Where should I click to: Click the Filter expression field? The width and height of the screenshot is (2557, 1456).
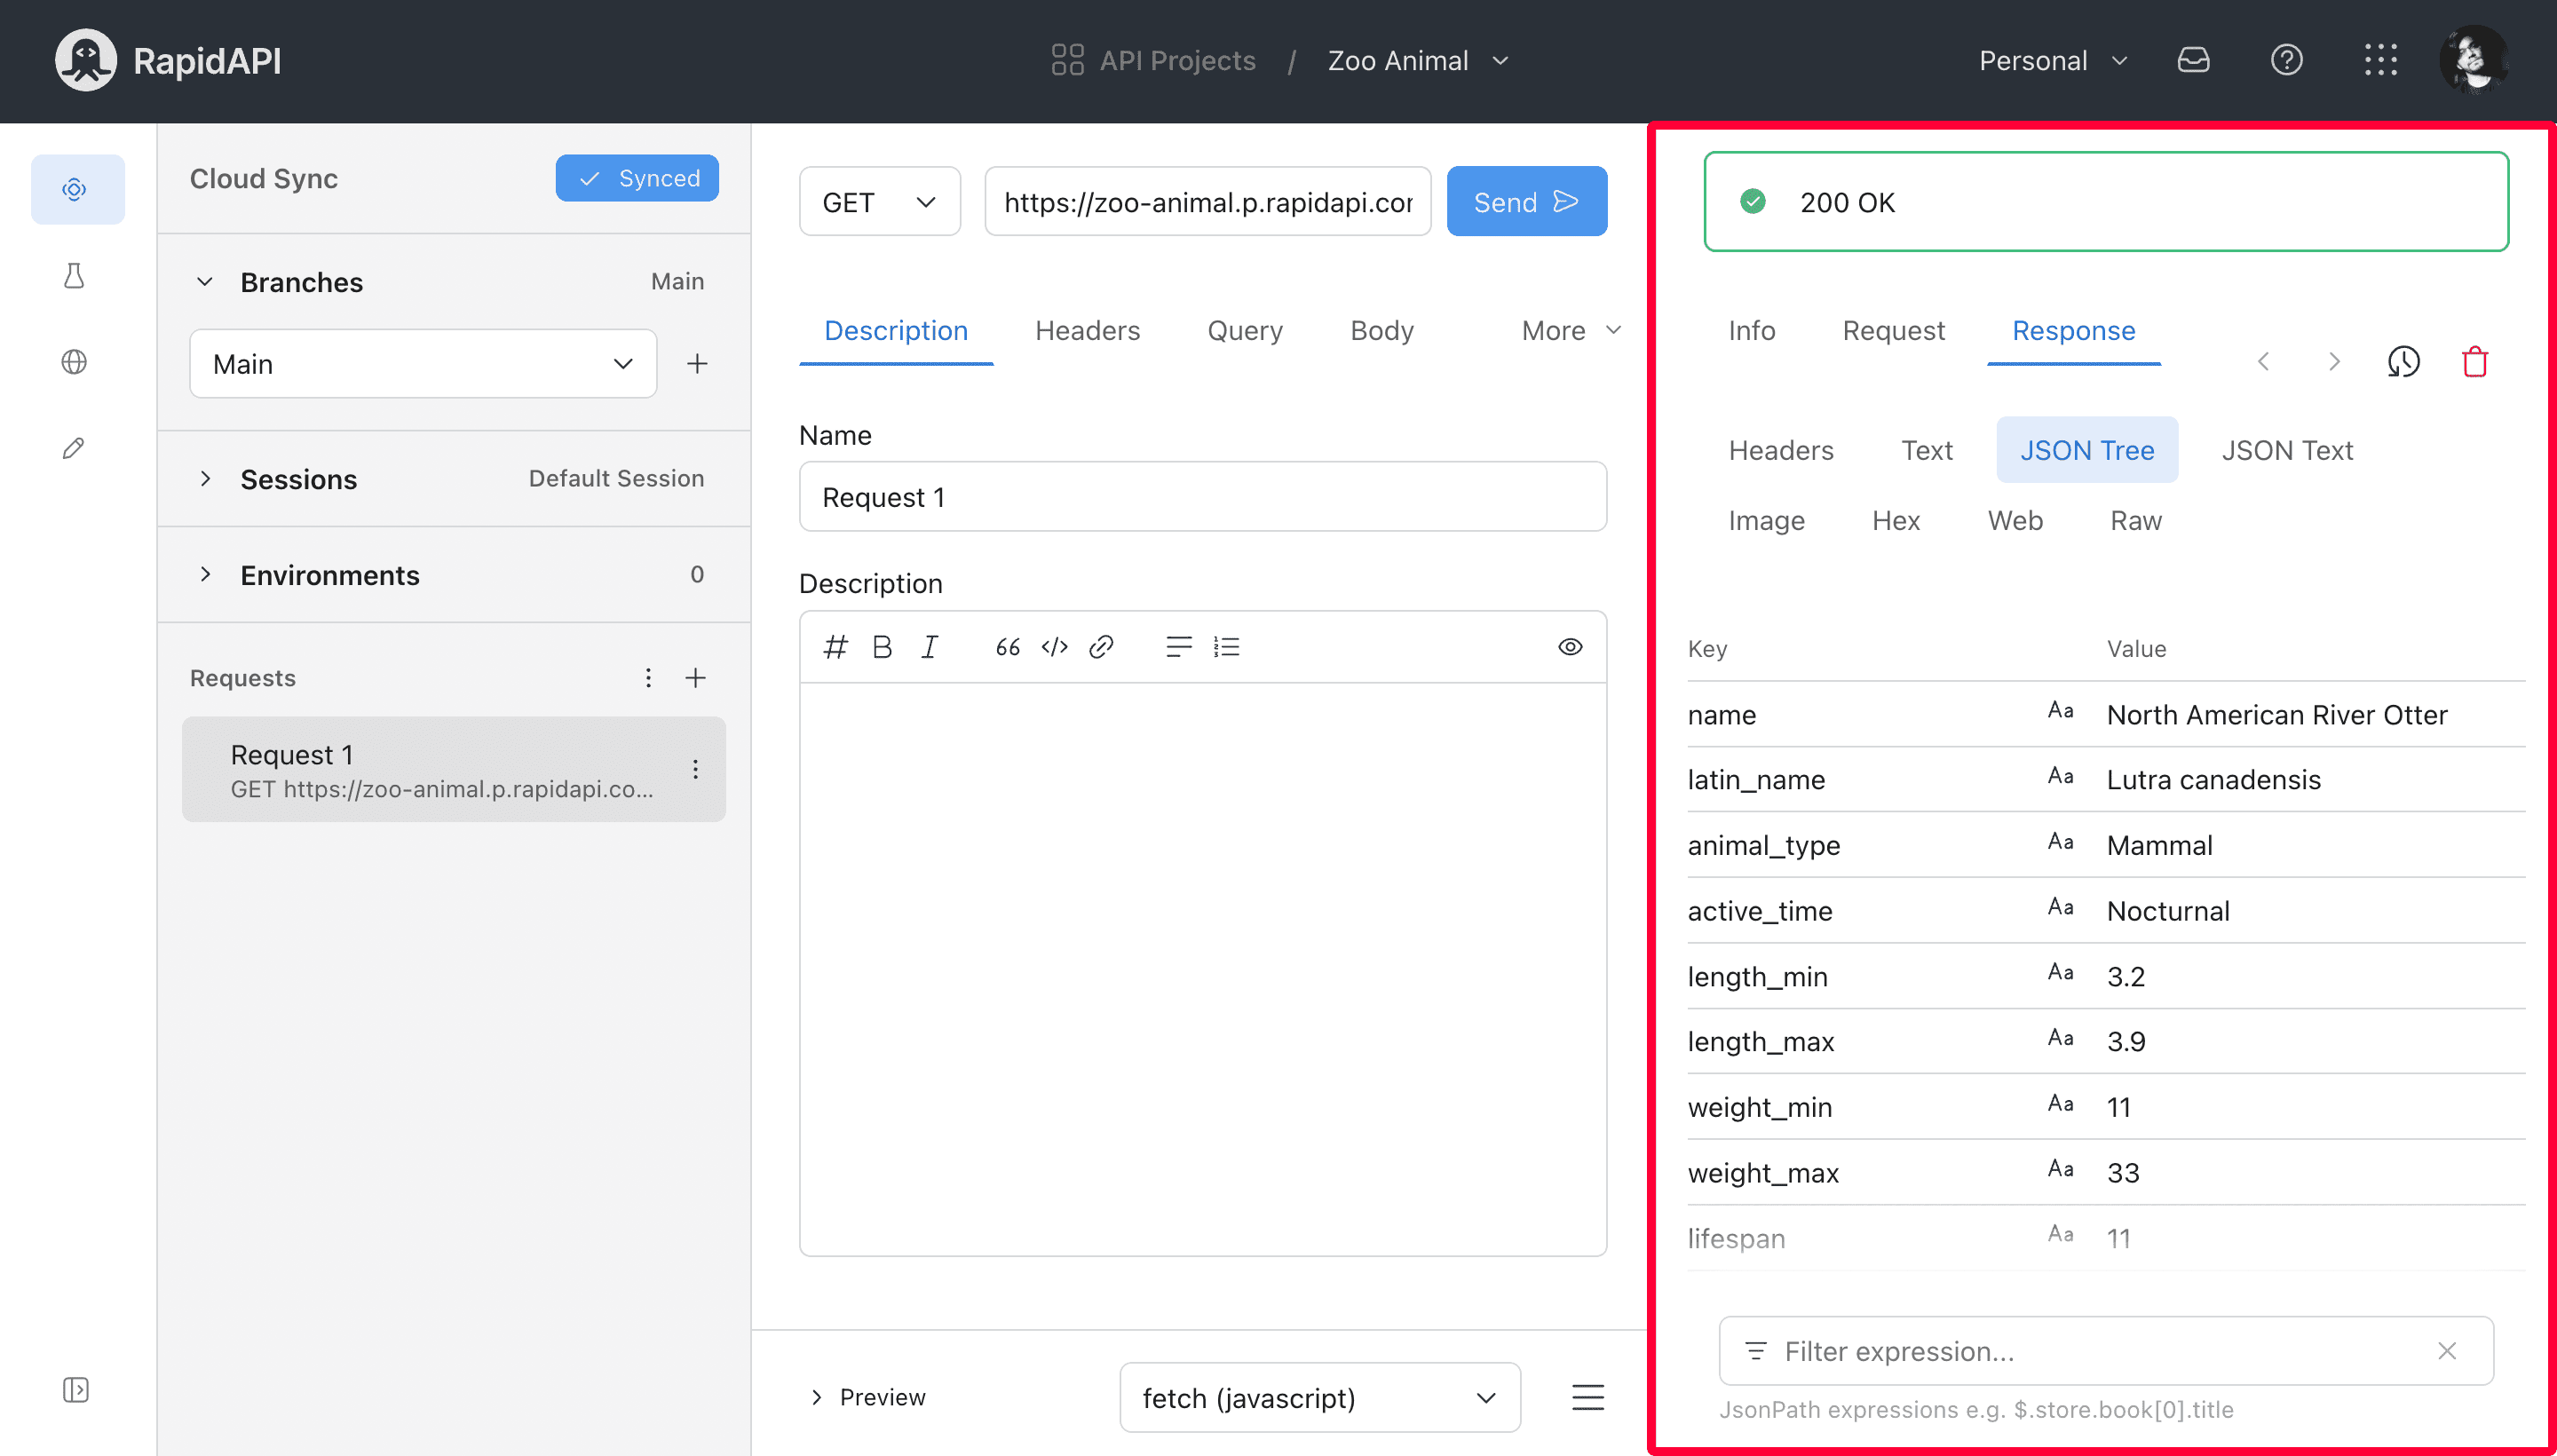[x=2106, y=1351]
